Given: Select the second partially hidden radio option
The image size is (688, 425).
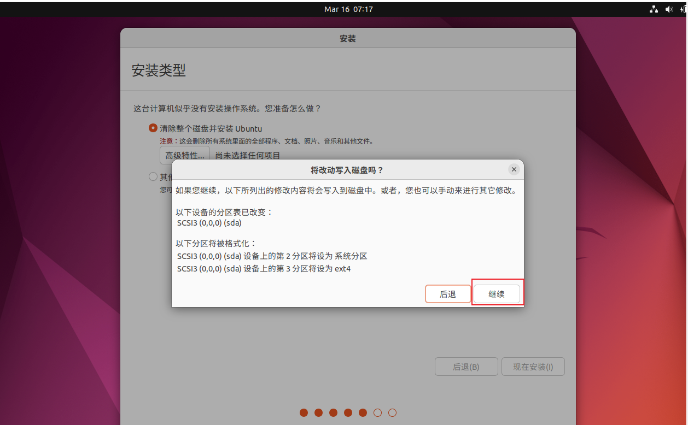Looking at the screenshot, I should 153,176.
